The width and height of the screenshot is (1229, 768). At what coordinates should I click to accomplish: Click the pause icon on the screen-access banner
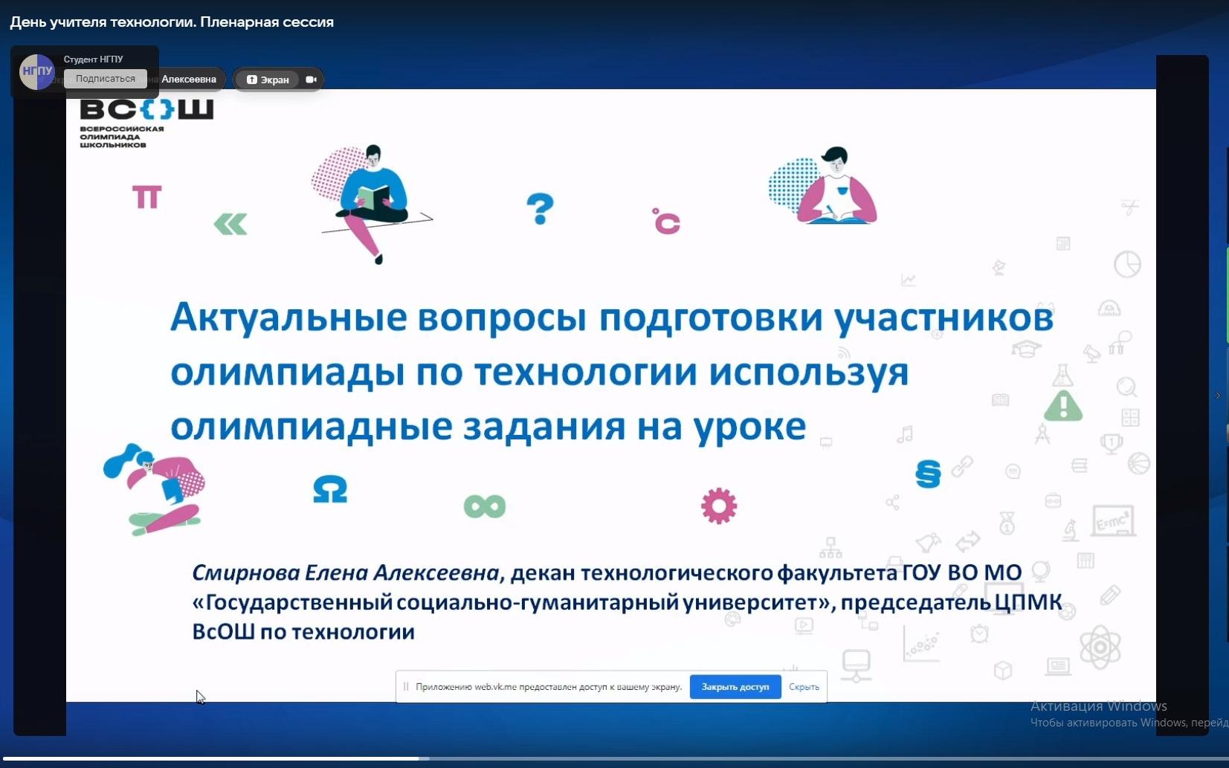click(405, 687)
